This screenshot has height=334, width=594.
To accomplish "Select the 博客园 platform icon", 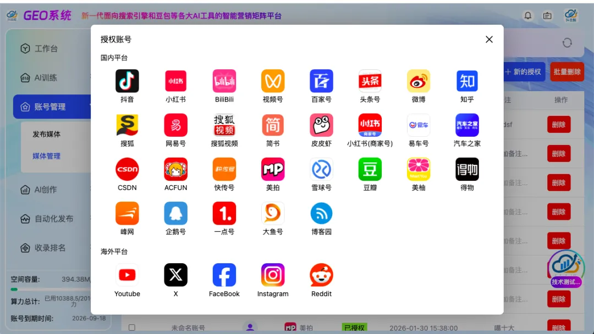I will point(321,213).
